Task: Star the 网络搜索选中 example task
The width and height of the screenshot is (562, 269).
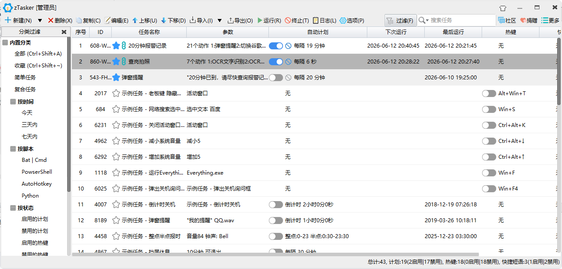Action: pos(116,109)
